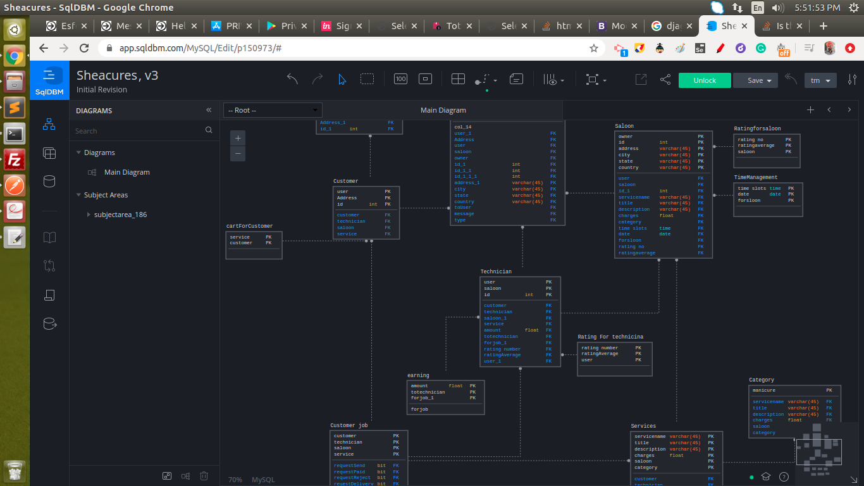Screen dimensions: 864x486
Task: Click the undo arrow in the toolbar
Action: pos(292,79)
